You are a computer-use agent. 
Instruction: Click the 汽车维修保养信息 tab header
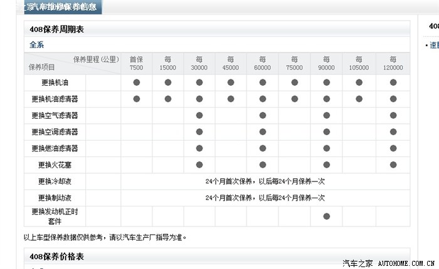point(63,7)
